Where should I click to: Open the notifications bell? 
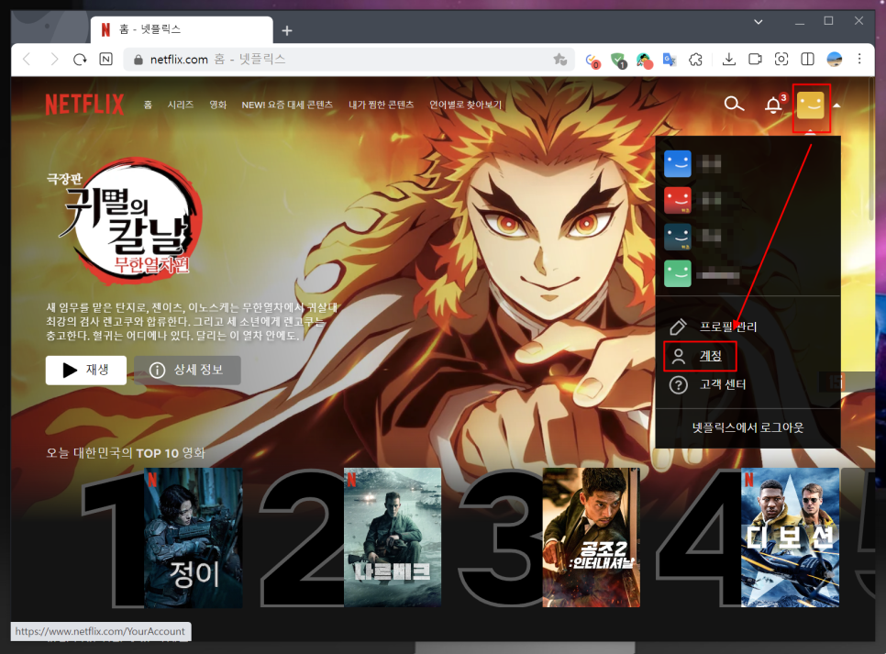[773, 105]
